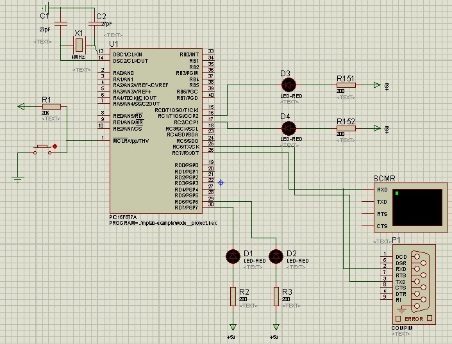Select LED D2
This screenshot has height=344, width=452.
[x=276, y=256]
